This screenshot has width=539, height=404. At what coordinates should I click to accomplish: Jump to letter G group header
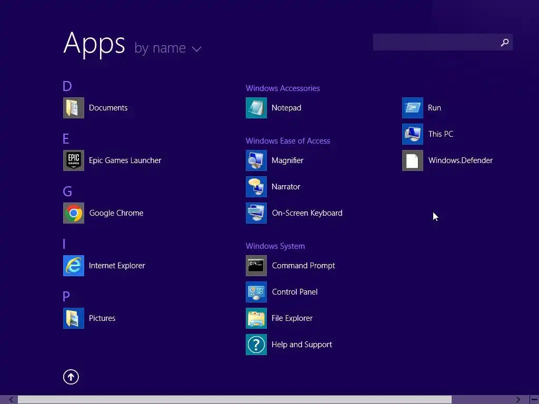pyautogui.click(x=67, y=191)
